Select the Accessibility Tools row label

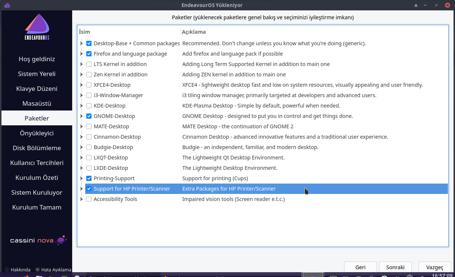(115, 199)
